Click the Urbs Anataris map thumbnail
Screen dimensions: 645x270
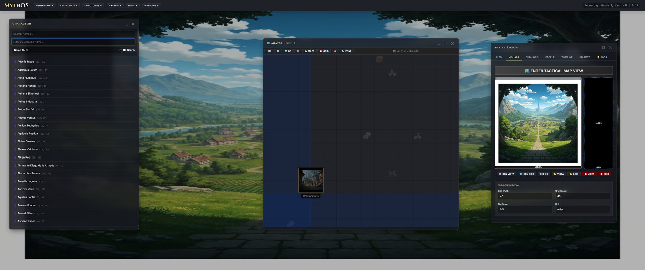click(311, 180)
